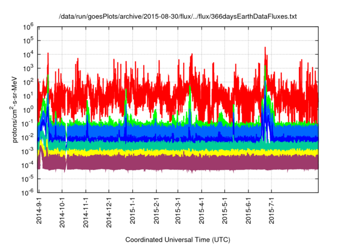This screenshot has width=351, height=245.
Task: Click the 10^6 y-axis tick label
Action: tap(28, 27)
